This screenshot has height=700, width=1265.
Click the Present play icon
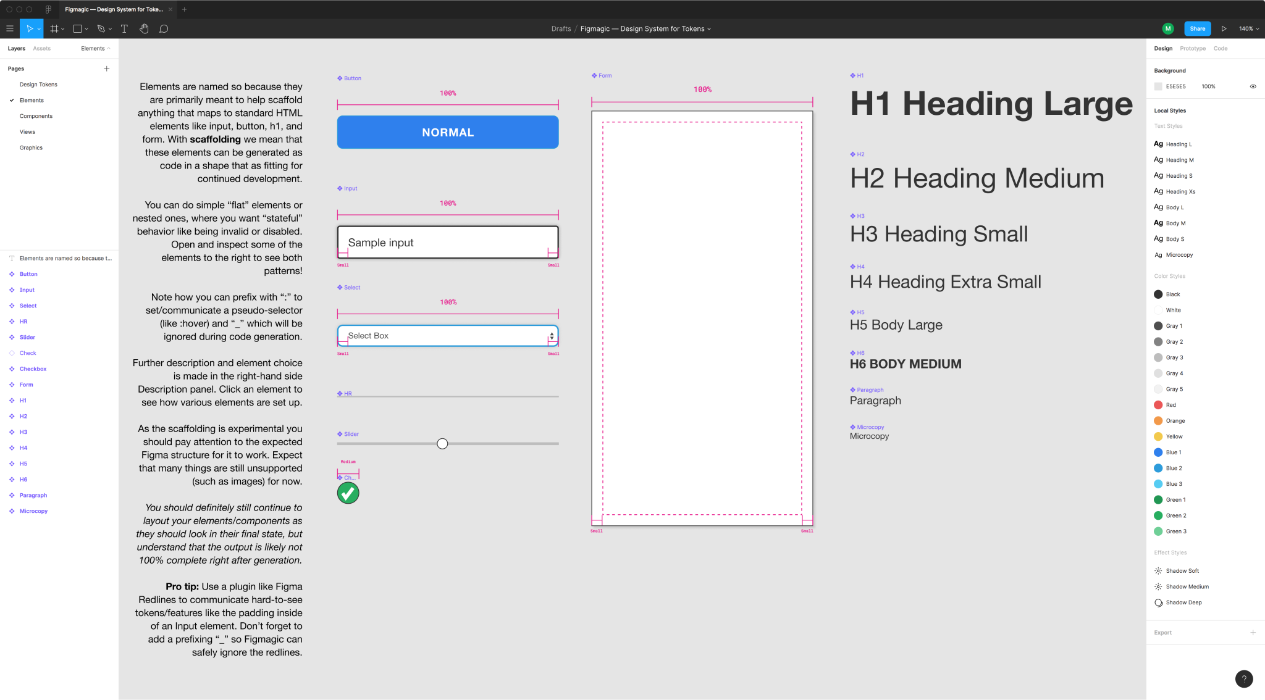click(1224, 29)
